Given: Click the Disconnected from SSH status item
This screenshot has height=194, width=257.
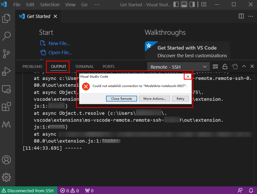Looking at the screenshot, I should tap(29, 191).
